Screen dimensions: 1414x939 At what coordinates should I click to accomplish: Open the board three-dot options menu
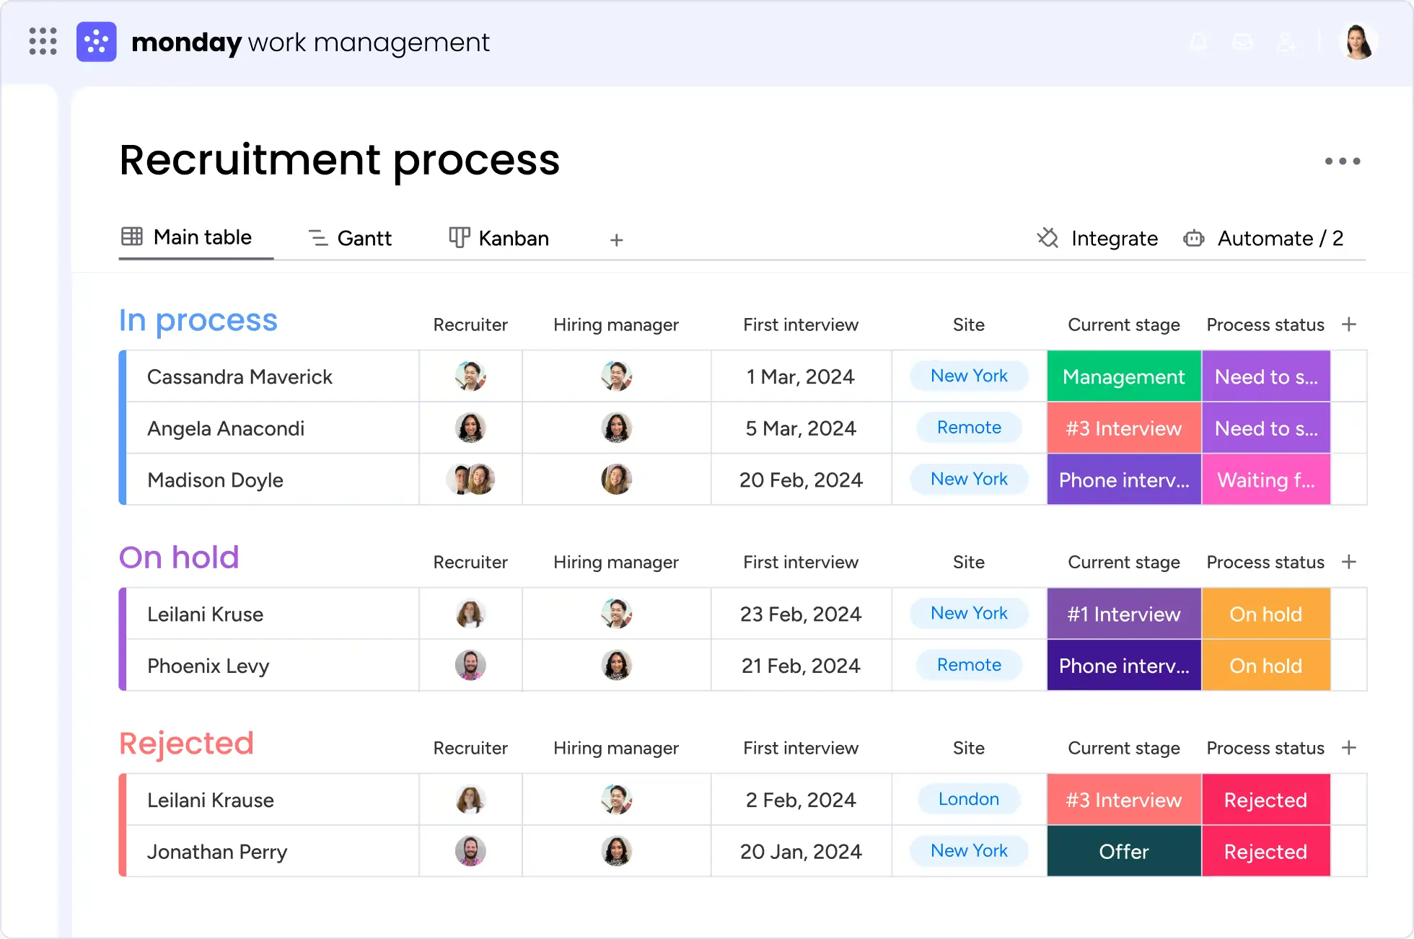click(x=1342, y=162)
